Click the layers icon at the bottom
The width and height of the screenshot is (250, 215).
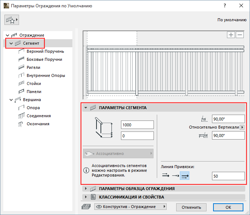point(86,207)
